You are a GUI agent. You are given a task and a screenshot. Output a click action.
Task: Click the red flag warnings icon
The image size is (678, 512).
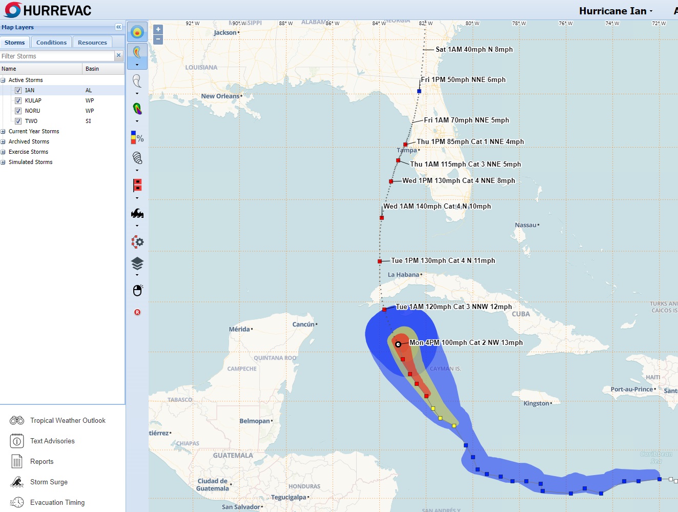(x=137, y=185)
